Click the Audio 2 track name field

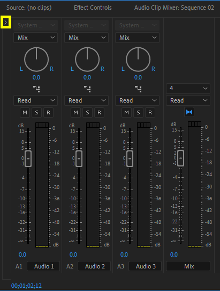(x=94, y=266)
